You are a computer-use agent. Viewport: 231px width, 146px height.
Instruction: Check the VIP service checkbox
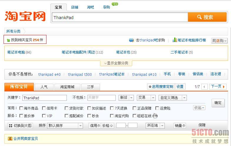click(44, 116)
